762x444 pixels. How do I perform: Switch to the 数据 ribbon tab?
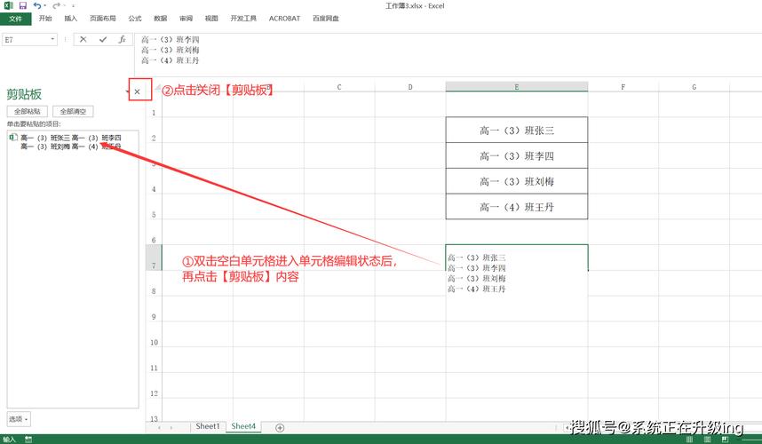161,19
